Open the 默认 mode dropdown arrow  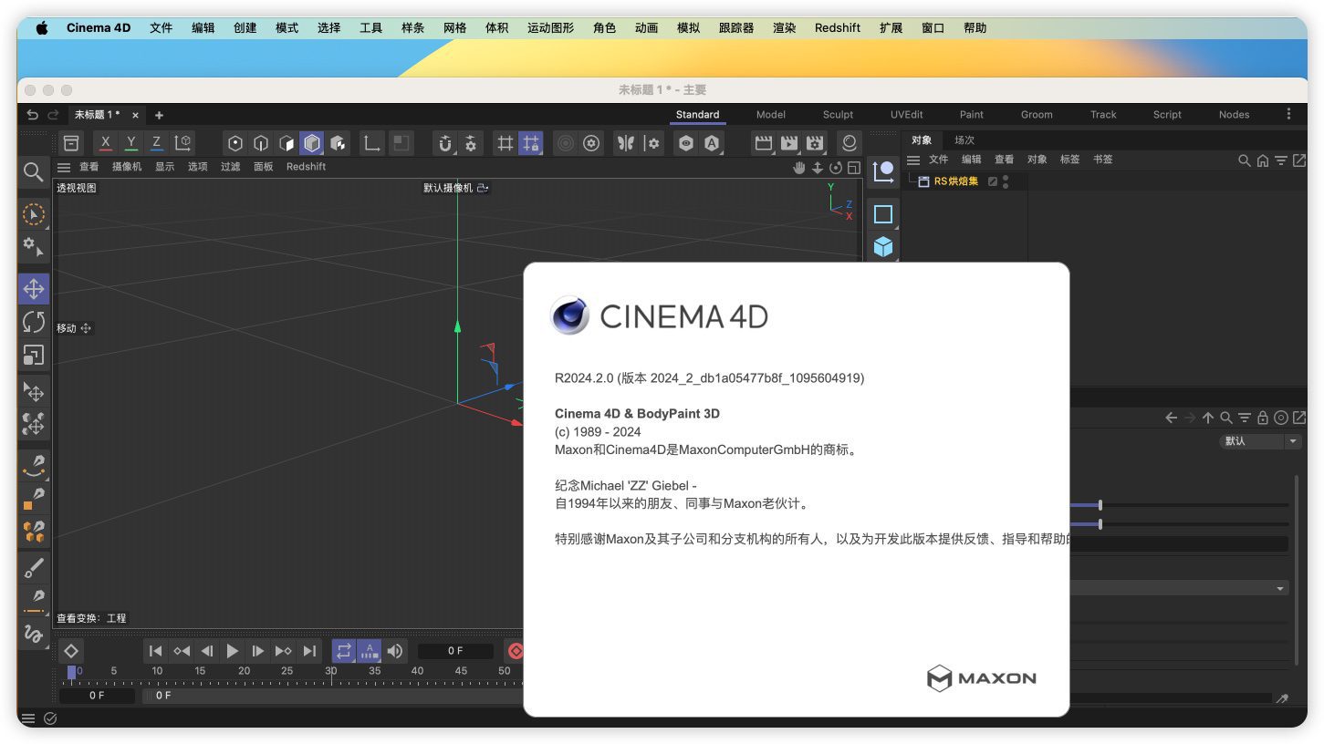coord(1293,441)
